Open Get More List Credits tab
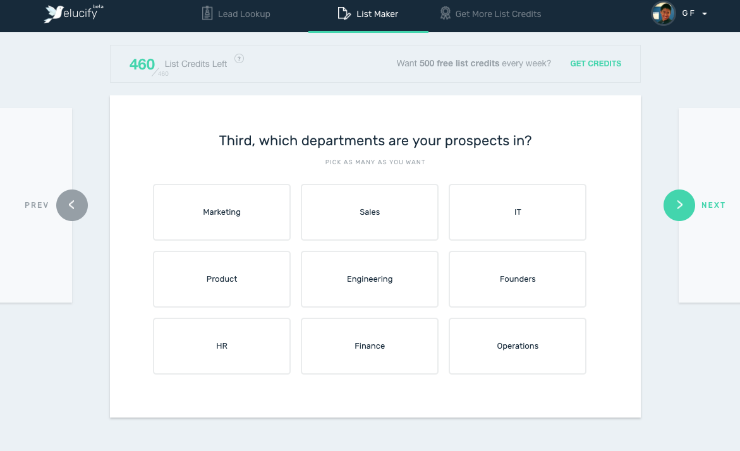The width and height of the screenshot is (740, 451). point(491,14)
